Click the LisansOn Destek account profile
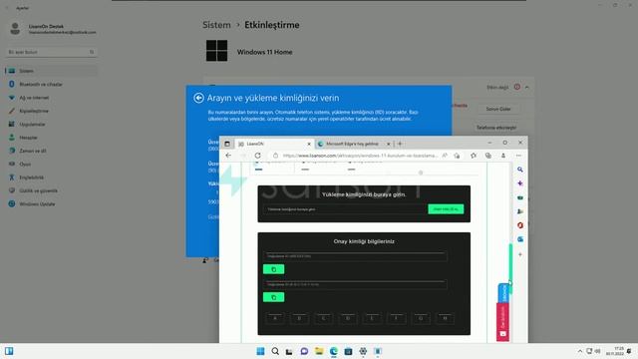This screenshot has width=638, height=359. pyautogui.click(x=52, y=29)
